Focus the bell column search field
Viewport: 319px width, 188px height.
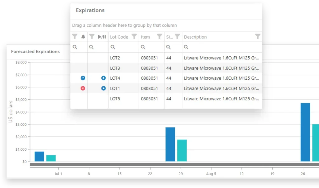(x=79, y=47)
